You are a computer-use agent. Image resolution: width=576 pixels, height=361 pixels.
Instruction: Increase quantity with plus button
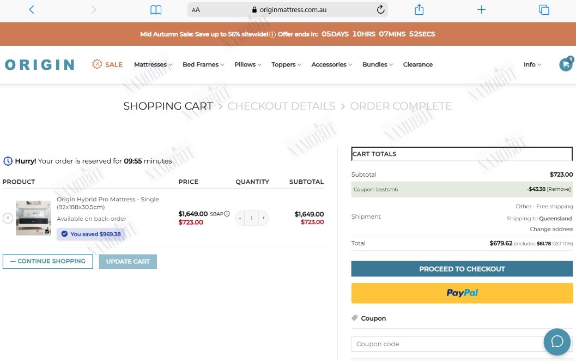(x=263, y=218)
